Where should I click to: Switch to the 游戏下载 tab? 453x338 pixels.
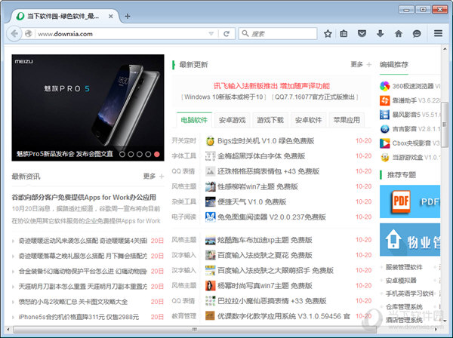(270, 120)
